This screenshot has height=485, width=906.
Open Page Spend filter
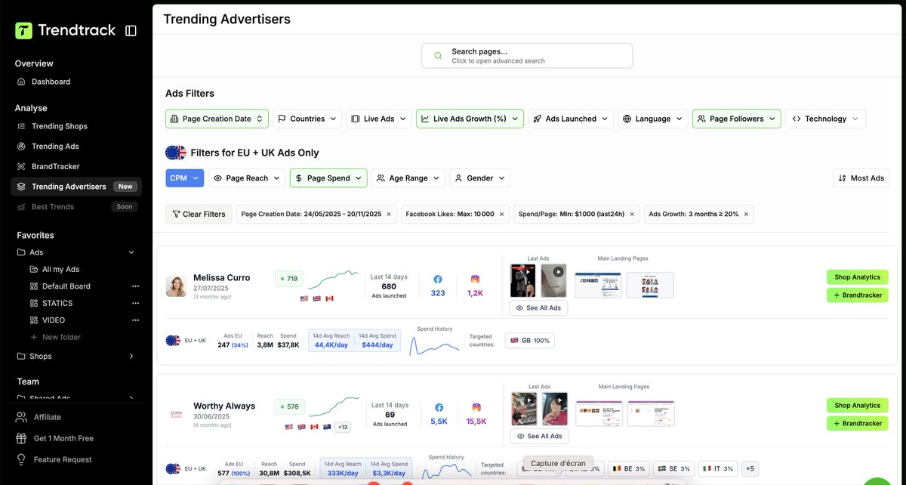328,178
